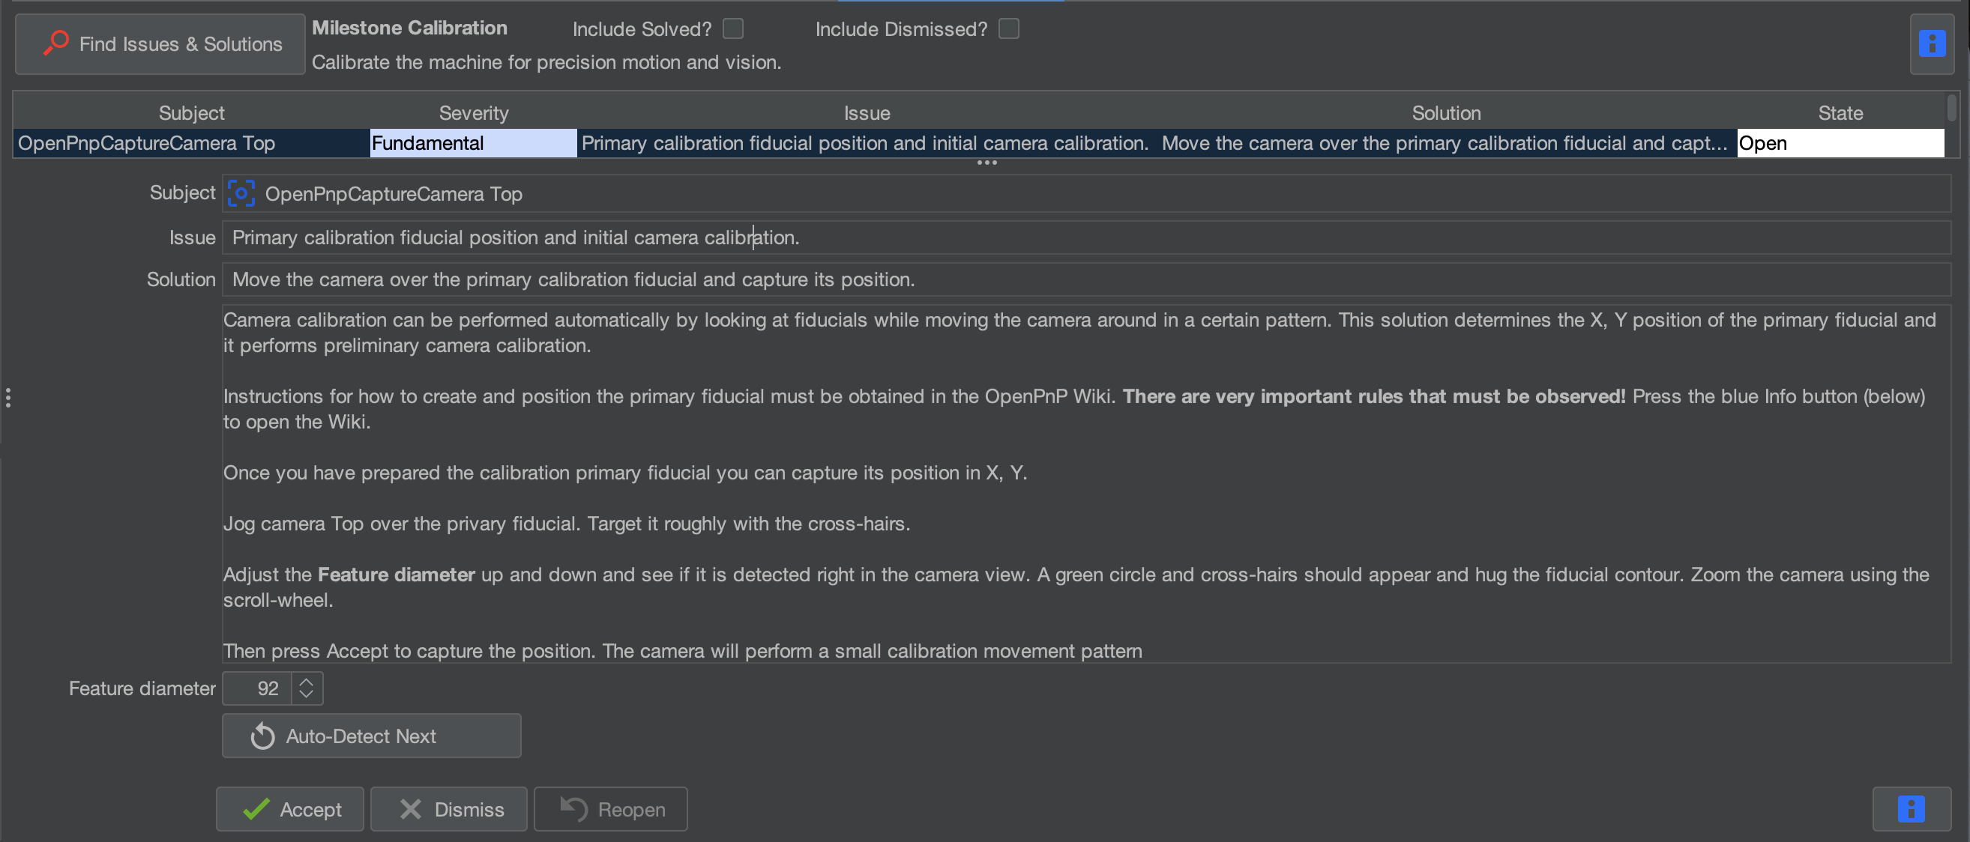Click the green checkmark Accept icon
The image size is (1970, 842).
[x=256, y=809]
